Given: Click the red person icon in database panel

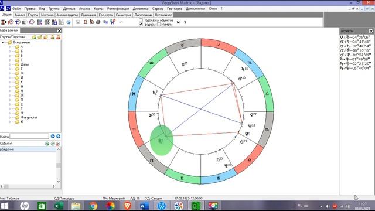Looking at the screenshot, I should pos(58,37).
